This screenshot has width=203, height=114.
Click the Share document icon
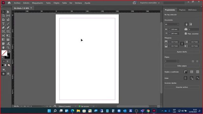(x=134, y=3)
